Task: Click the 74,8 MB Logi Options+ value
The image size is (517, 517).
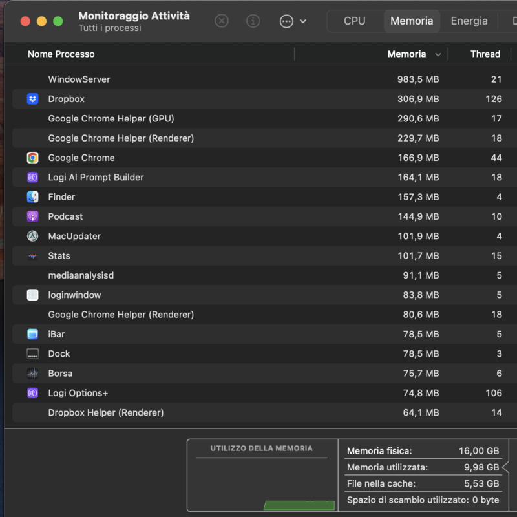Action: (x=421, y=393)
